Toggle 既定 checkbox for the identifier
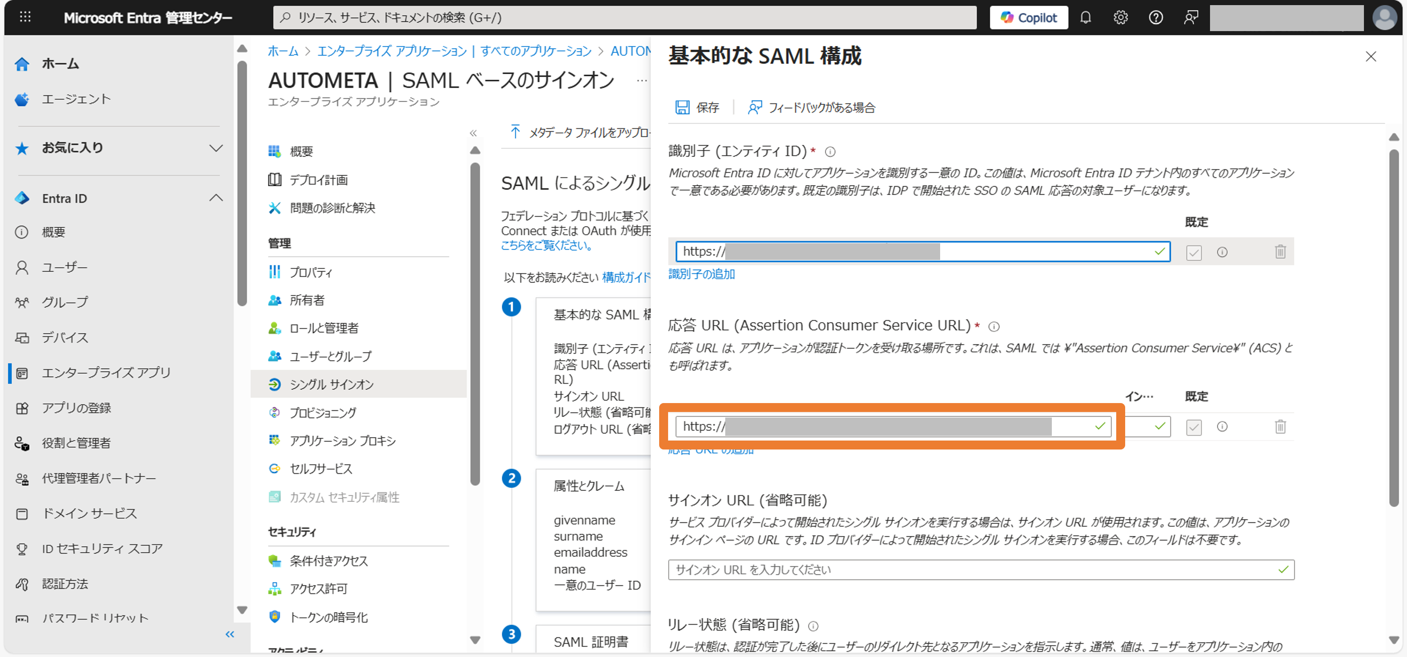 point(1194,252)
